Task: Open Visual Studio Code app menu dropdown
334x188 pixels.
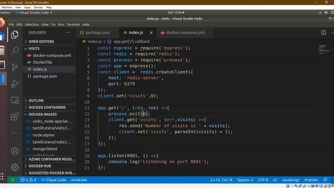Action: click(33, 13)
